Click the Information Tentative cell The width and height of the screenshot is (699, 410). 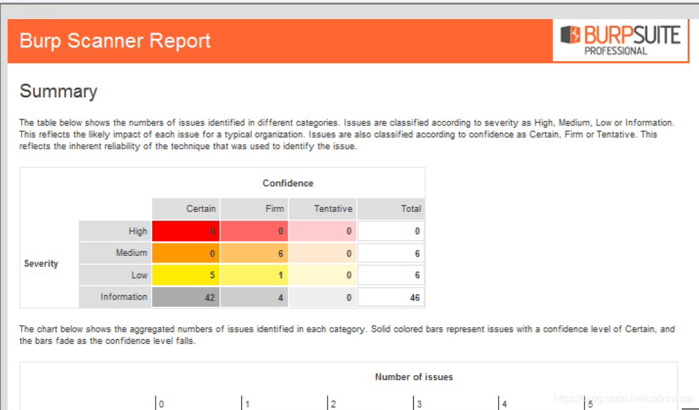point(322,297)
